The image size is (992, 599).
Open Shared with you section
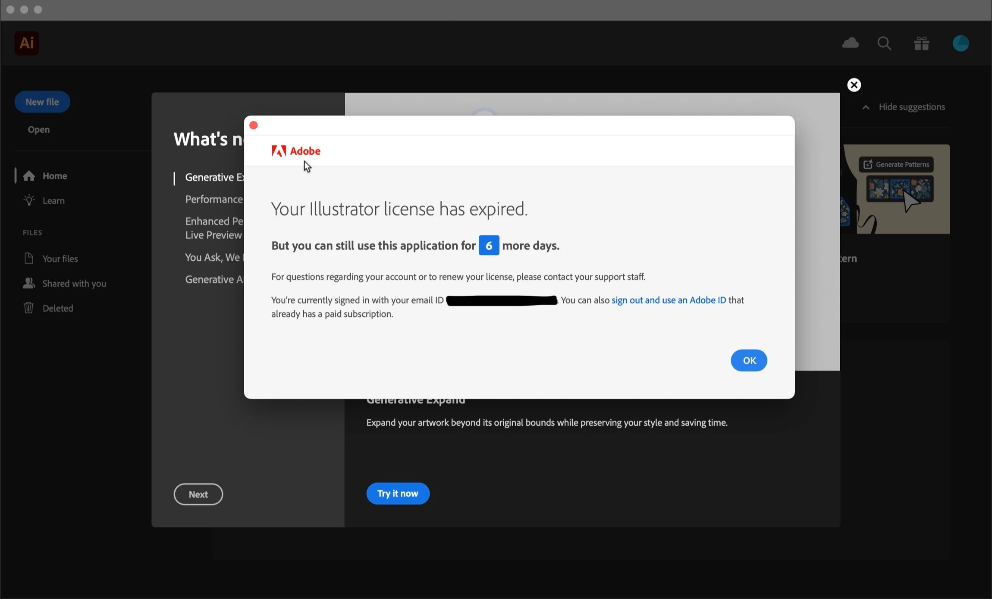(x=74, y=284)
